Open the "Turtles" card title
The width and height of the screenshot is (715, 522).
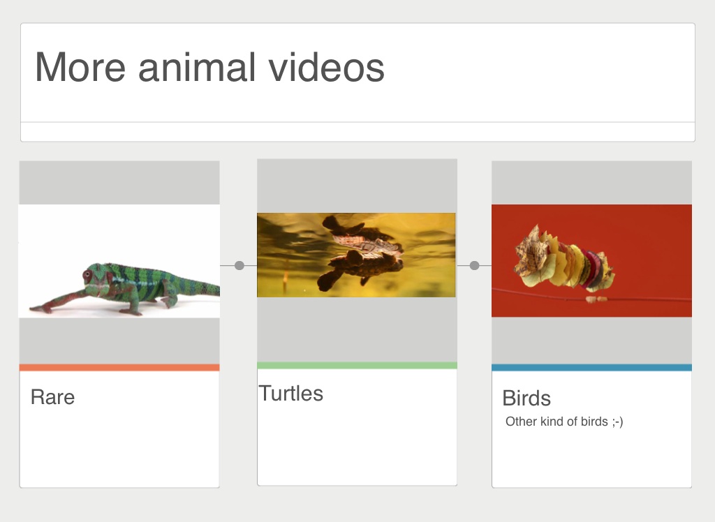(291, 394)
